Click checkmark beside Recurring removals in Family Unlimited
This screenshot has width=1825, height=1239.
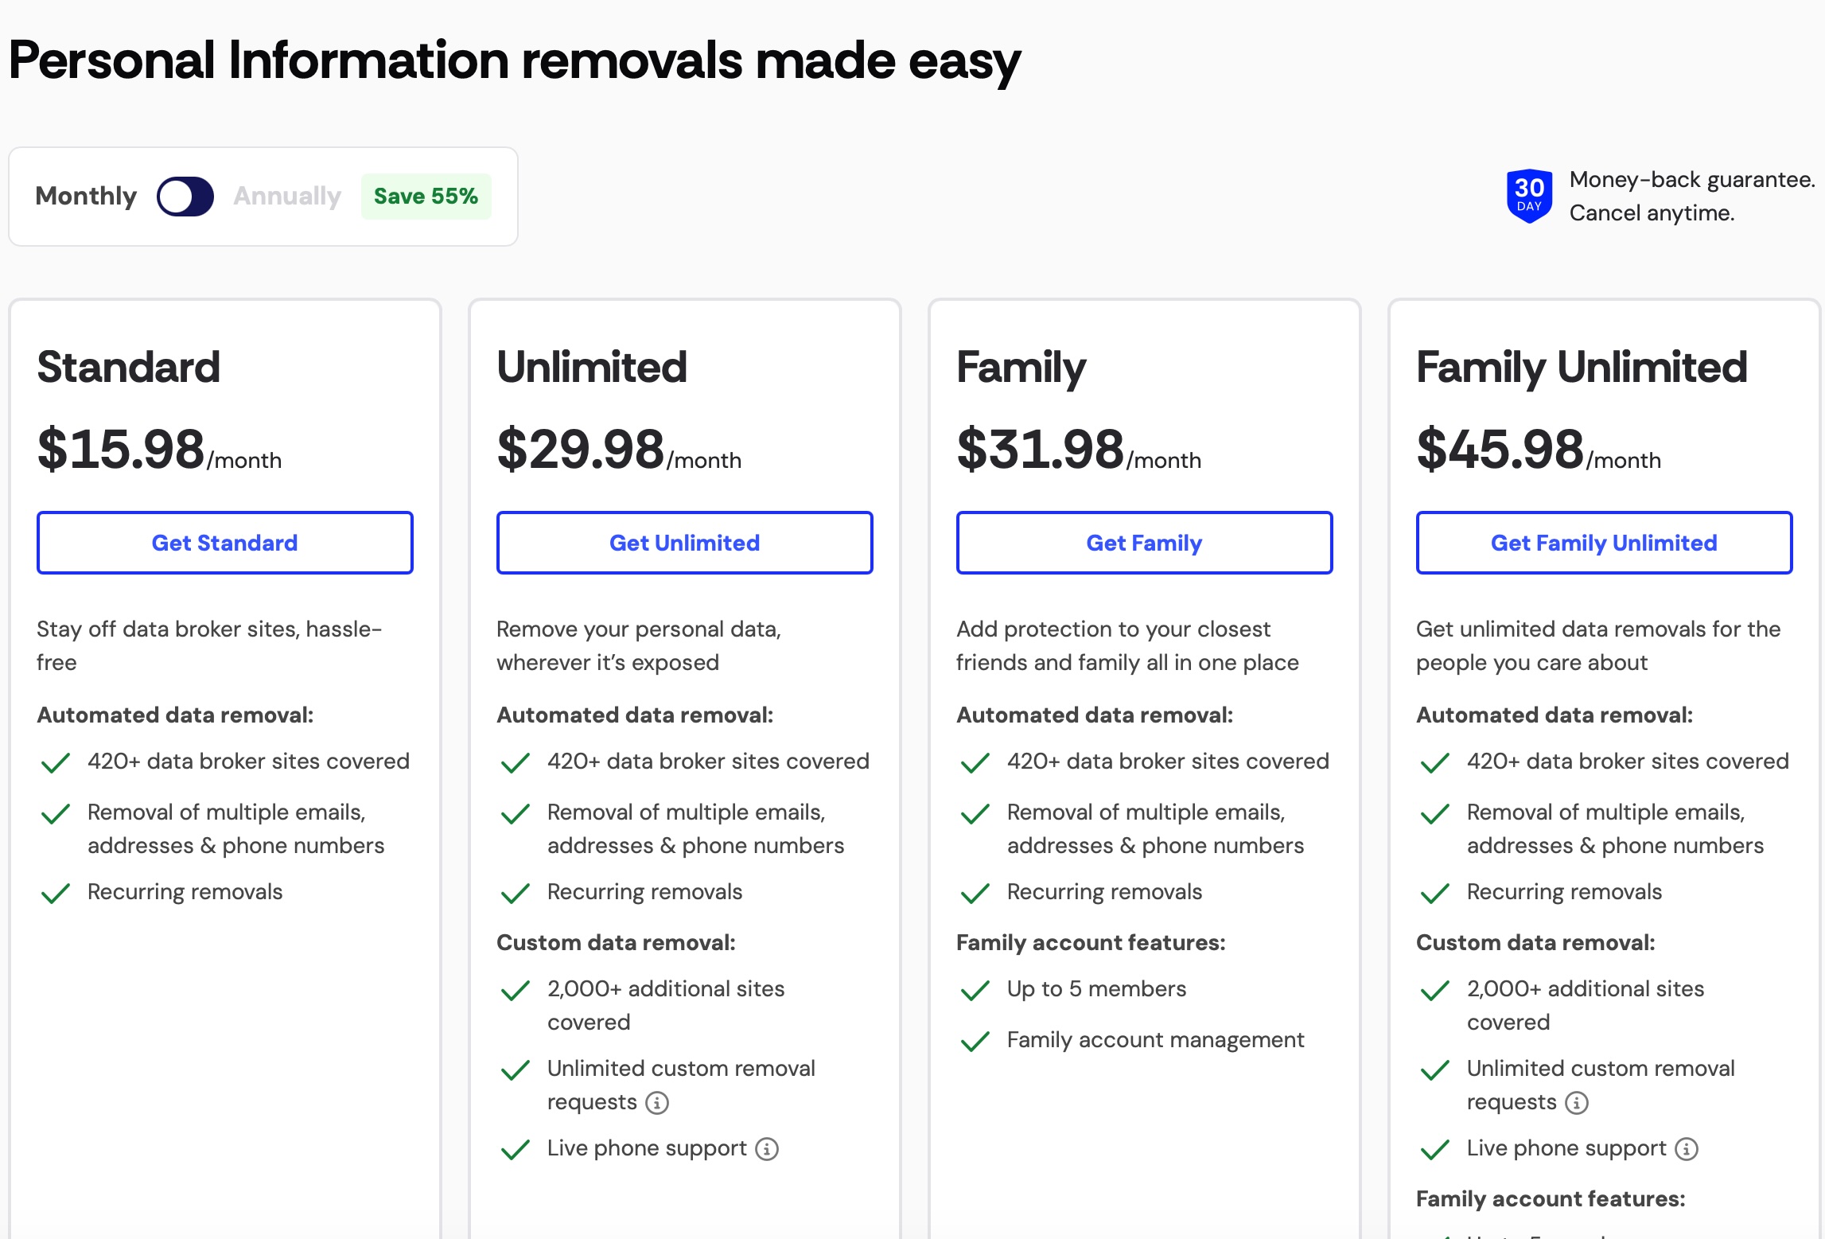tap(1434, 893)
